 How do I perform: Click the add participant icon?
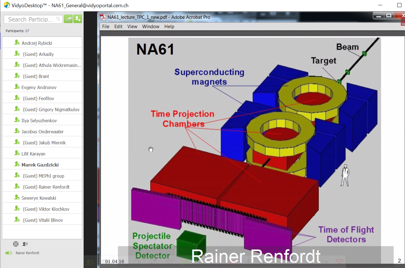[78, 19]
